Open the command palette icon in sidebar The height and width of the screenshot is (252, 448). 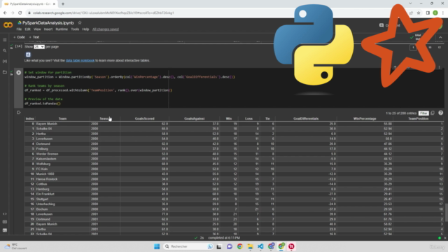click(x=5, y=222)
